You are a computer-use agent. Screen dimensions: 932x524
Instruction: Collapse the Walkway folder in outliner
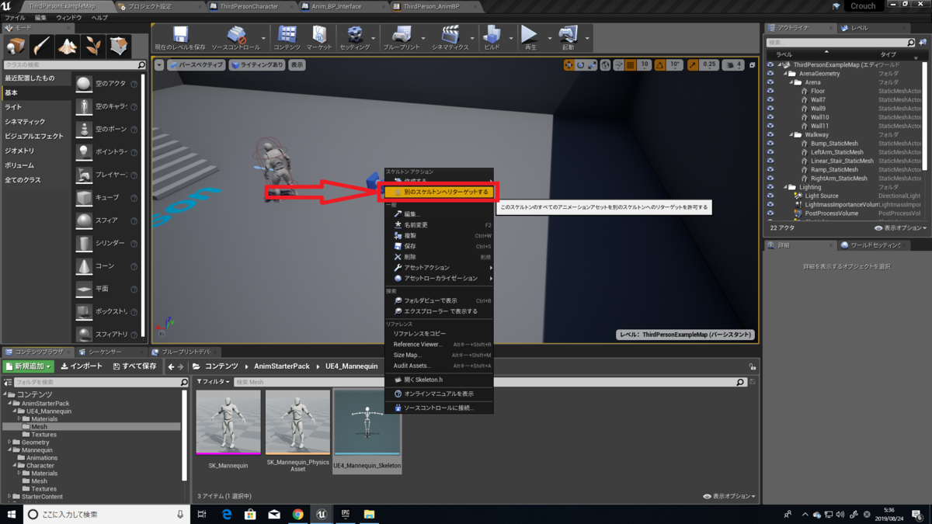(x=791, y=135)
